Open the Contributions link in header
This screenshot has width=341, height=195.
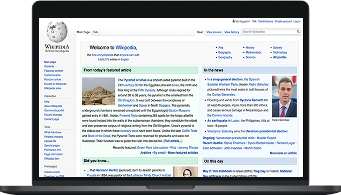[x=265, y=21]
